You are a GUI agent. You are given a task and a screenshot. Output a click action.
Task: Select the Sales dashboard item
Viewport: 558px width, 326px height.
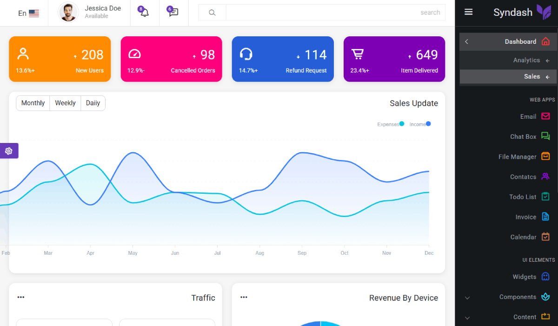pyautogui.click(x=508, y=76)
